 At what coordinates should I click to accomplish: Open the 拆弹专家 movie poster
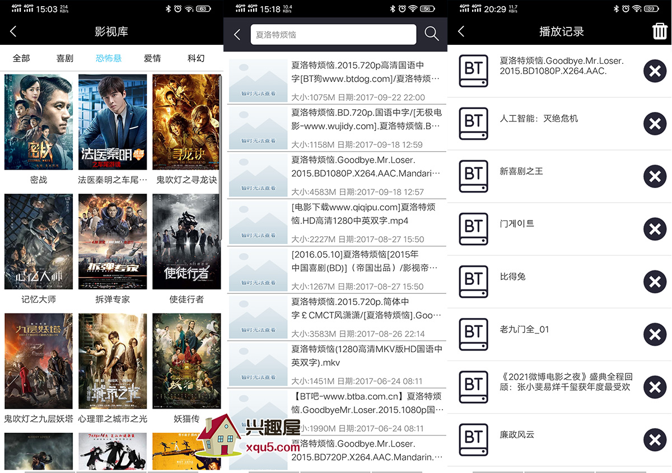[113, 242]
